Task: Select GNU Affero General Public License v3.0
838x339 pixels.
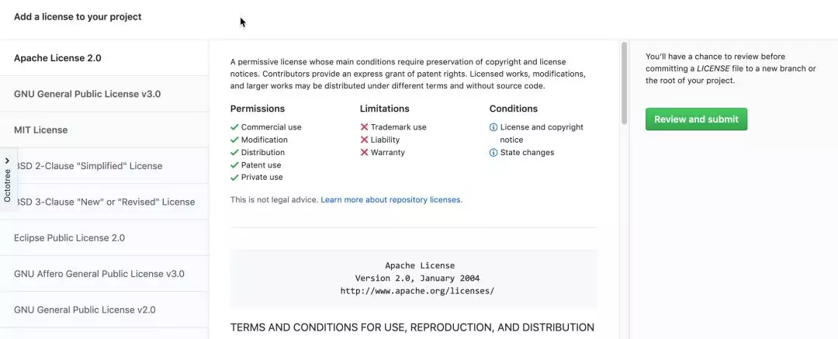Action: (99, 274)
